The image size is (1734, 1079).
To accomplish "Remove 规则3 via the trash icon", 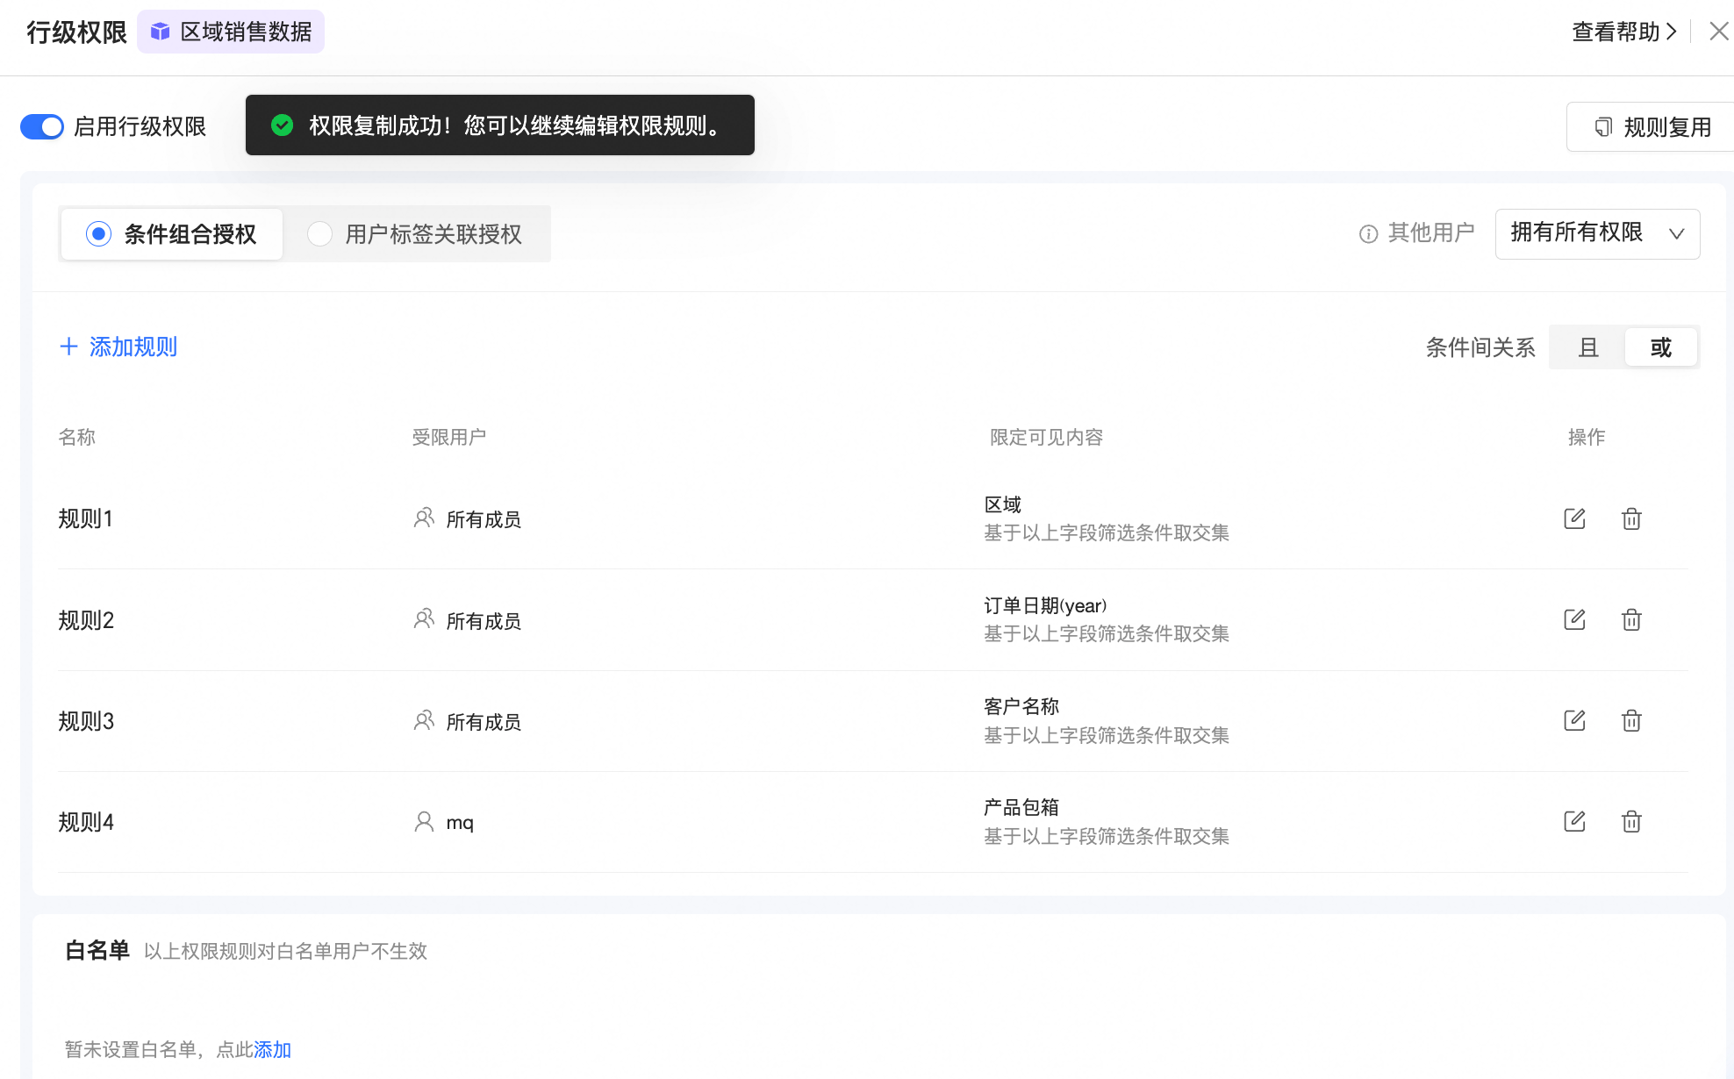I will (x=1631, y=721).
